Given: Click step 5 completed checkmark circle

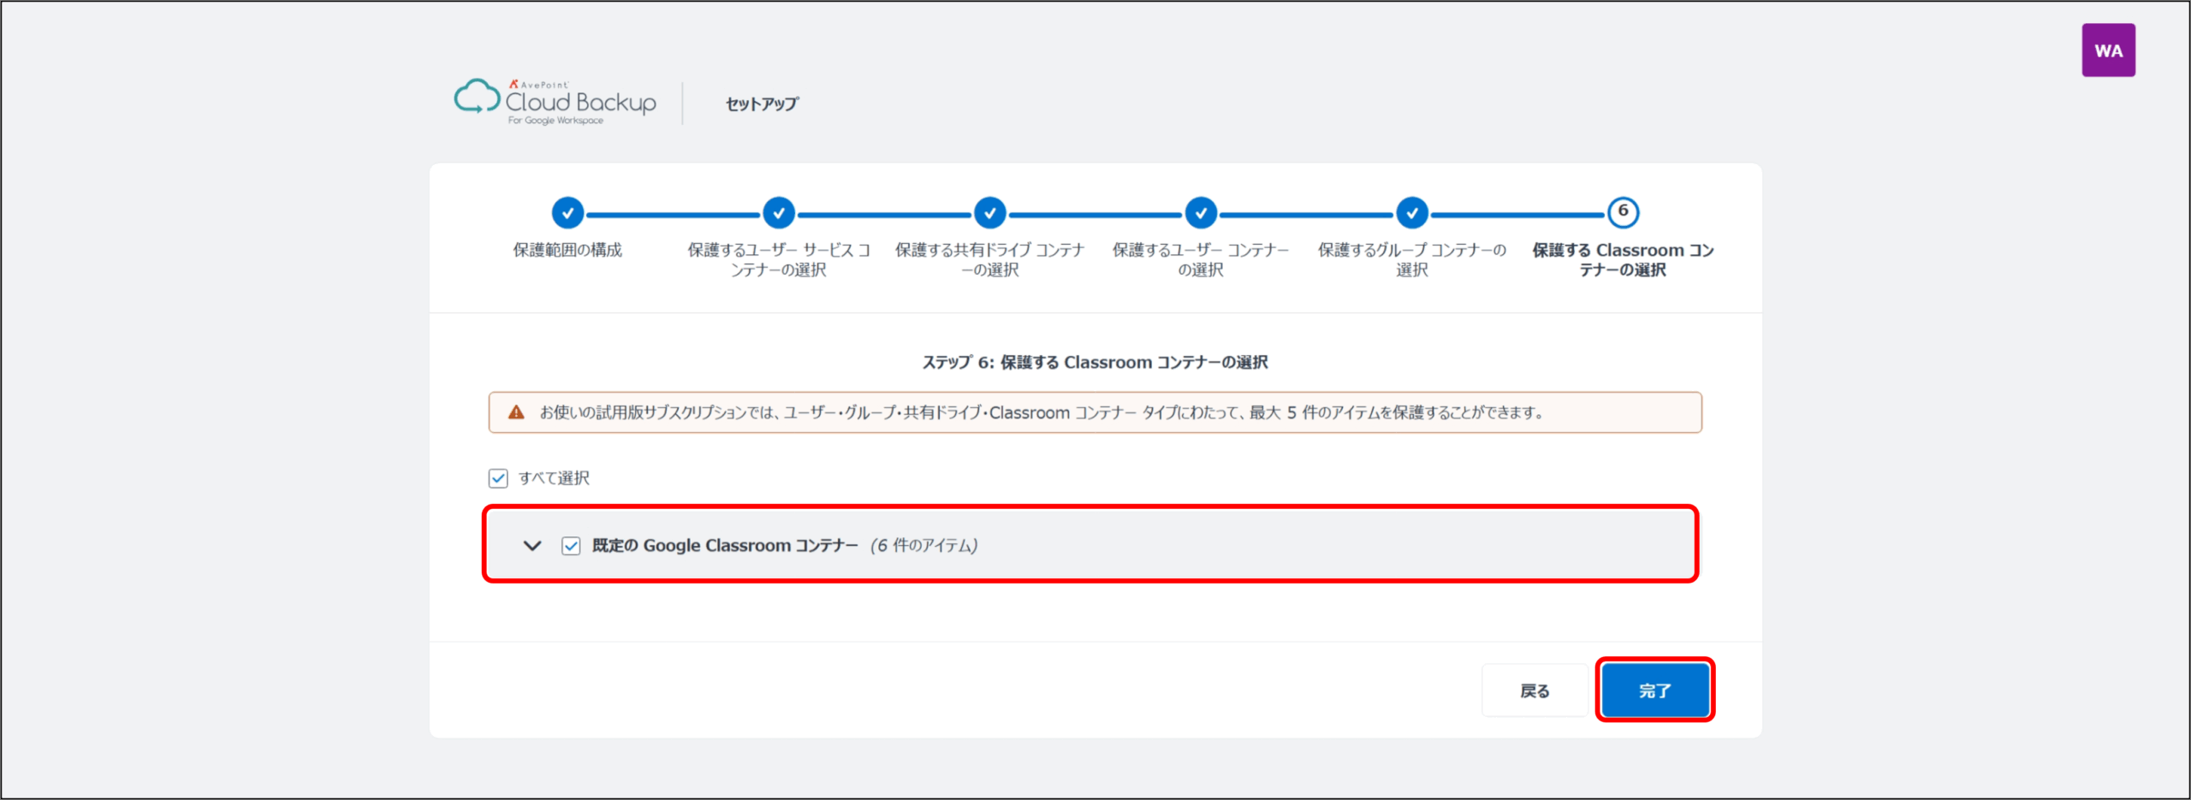Looking at the screenshot, I should (1411, 213).
